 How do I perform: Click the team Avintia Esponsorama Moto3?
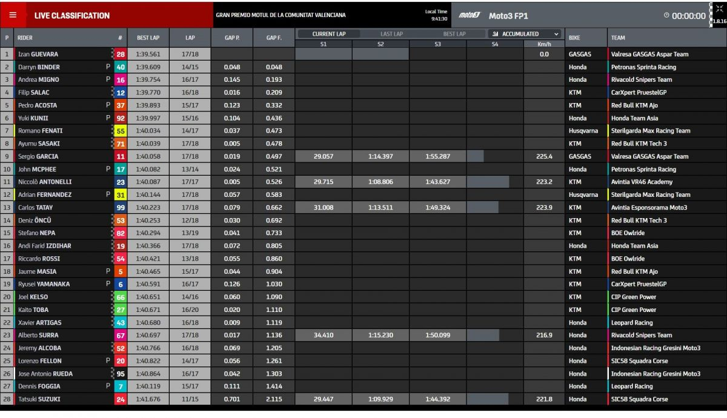[x=648, y=208]
